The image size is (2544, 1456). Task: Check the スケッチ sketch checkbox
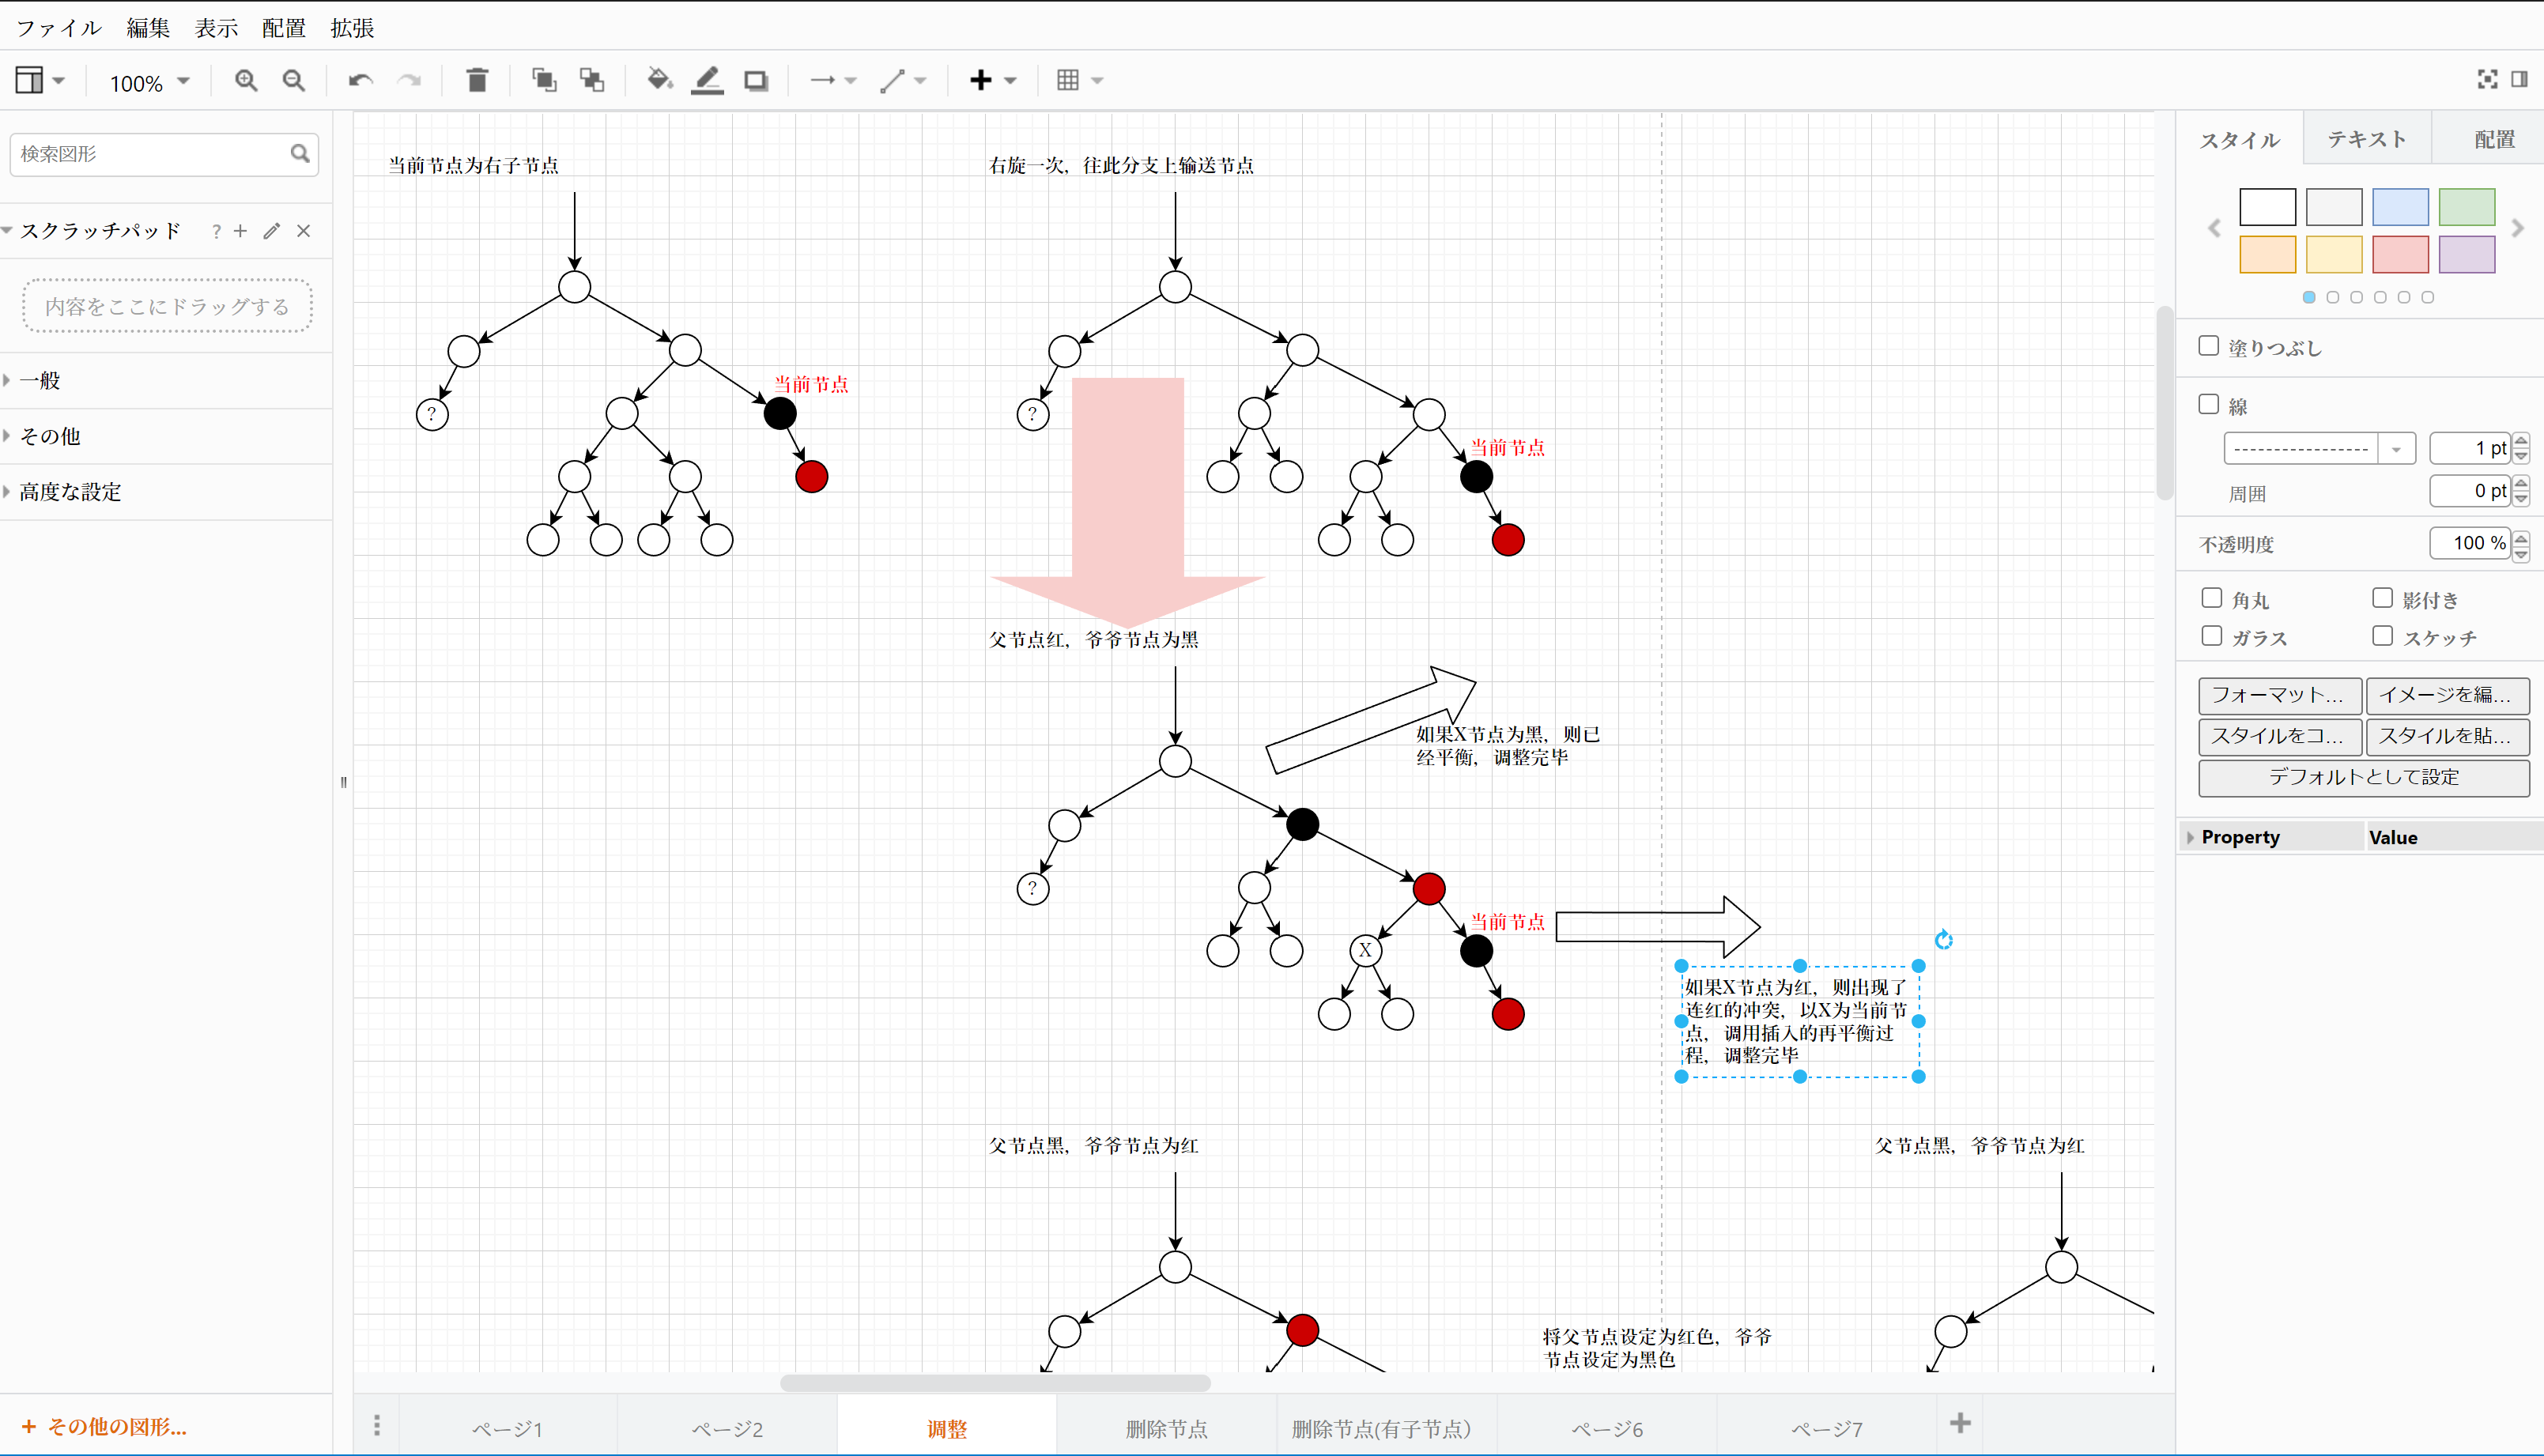pyautogui.click(x=2383, y=636)
